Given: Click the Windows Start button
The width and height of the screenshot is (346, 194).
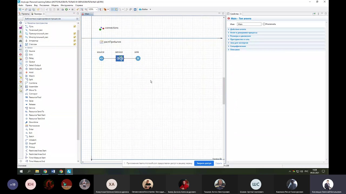Looking at the screenshot, I should 21,171.
